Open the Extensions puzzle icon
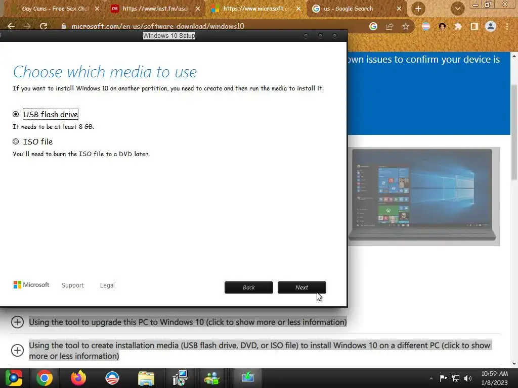The height and width of the screenshot is (388, 518). click(458, 26)
